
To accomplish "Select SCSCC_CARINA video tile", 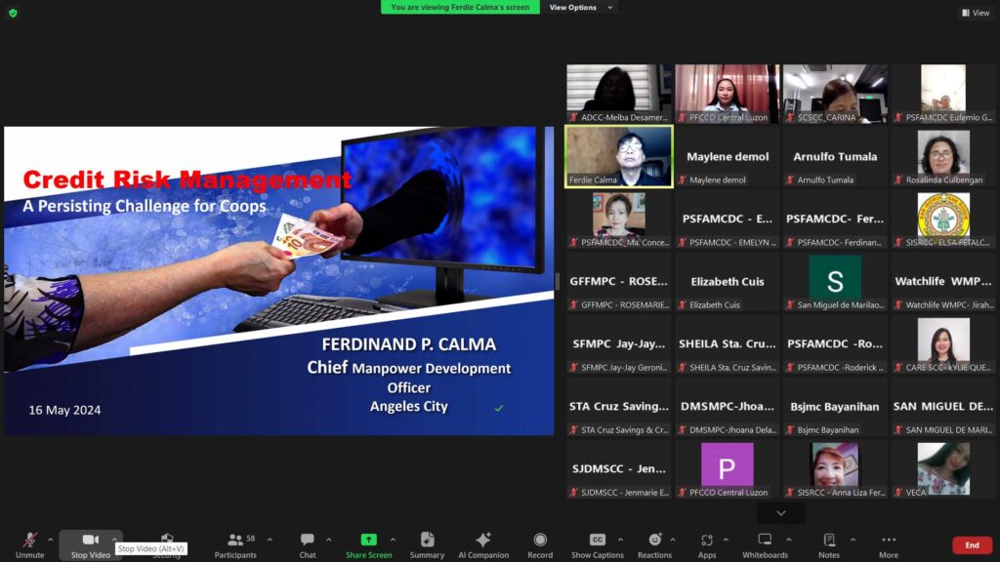I will [x=835, y=94].
